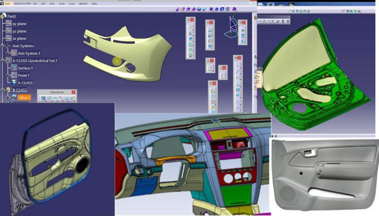Click the striped Blend icon ending the tall S toolbar

[x=191, y=55]
